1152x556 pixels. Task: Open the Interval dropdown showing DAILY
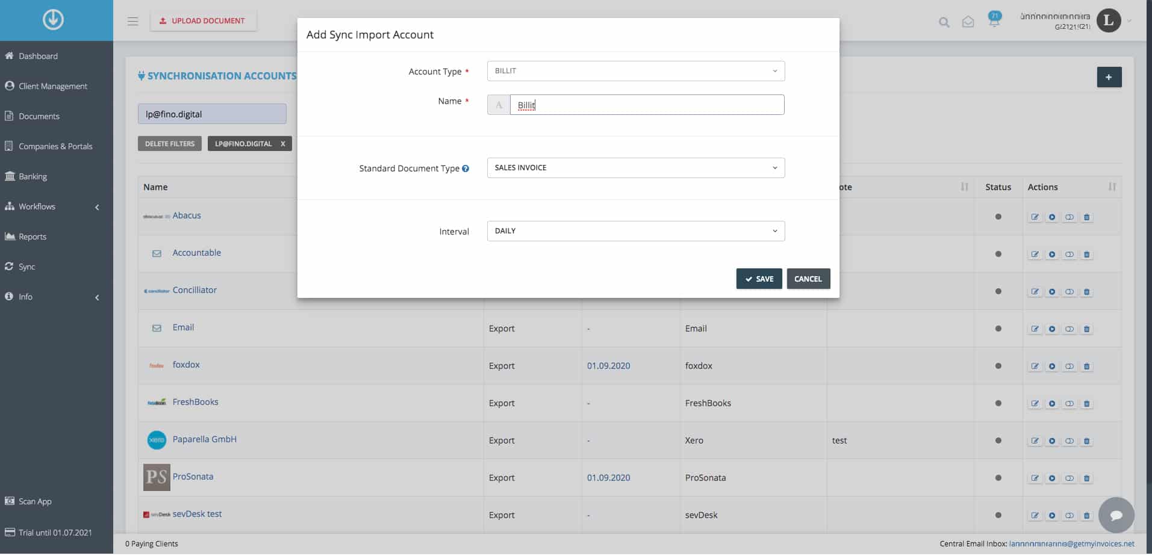636,231
